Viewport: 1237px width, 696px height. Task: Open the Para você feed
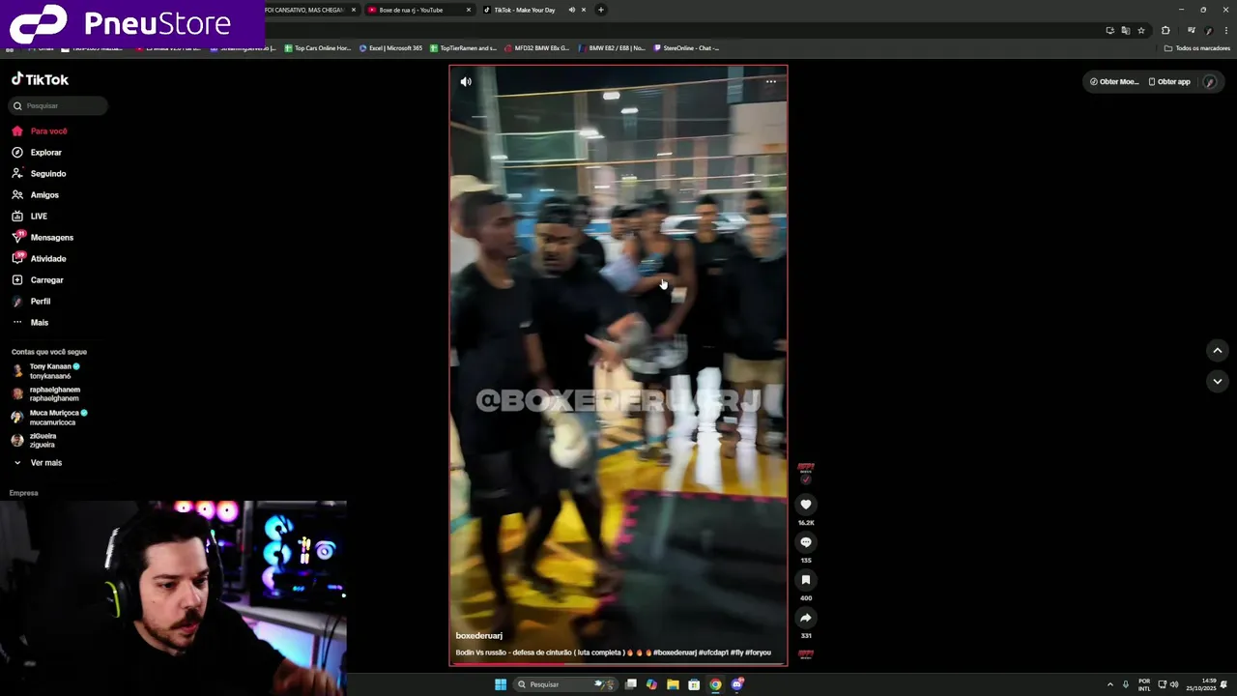coord(40,131)
